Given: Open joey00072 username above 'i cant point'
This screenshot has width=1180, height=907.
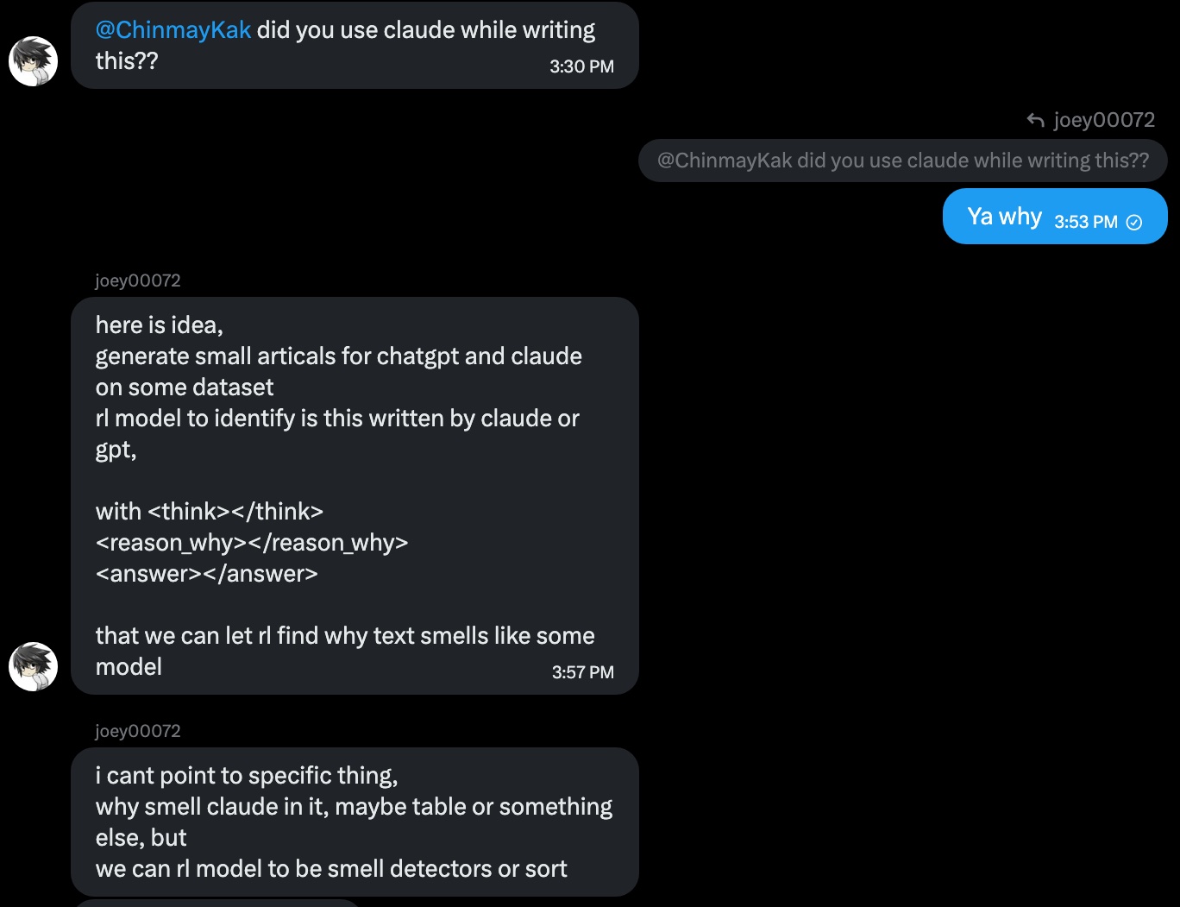Looking at the screenshot, I should coord(138,731).
